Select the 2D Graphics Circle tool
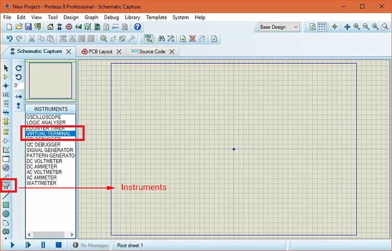Viewport: 392px width, 251px height. (6, 214)
